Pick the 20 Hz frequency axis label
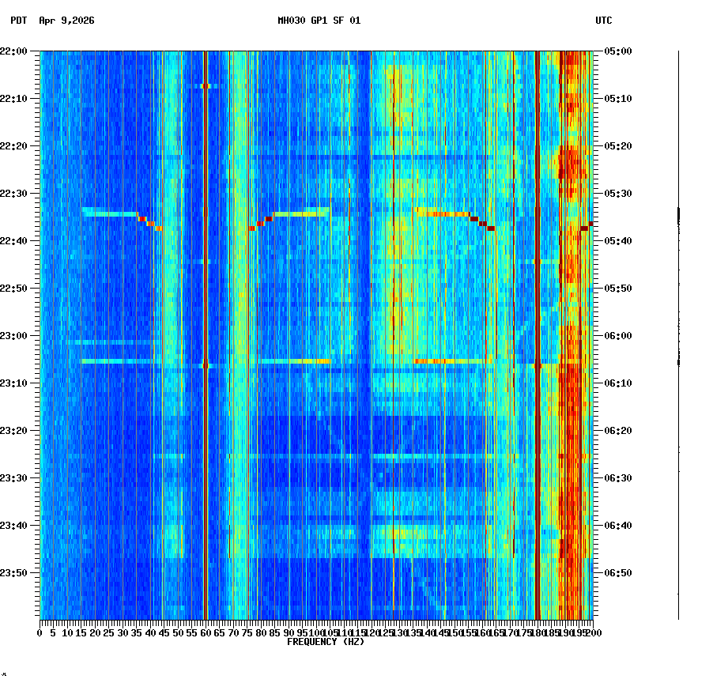 pyautogui.click(x=95, y=633)
